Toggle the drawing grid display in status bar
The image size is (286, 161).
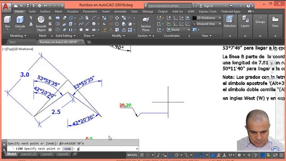point(142,155)
